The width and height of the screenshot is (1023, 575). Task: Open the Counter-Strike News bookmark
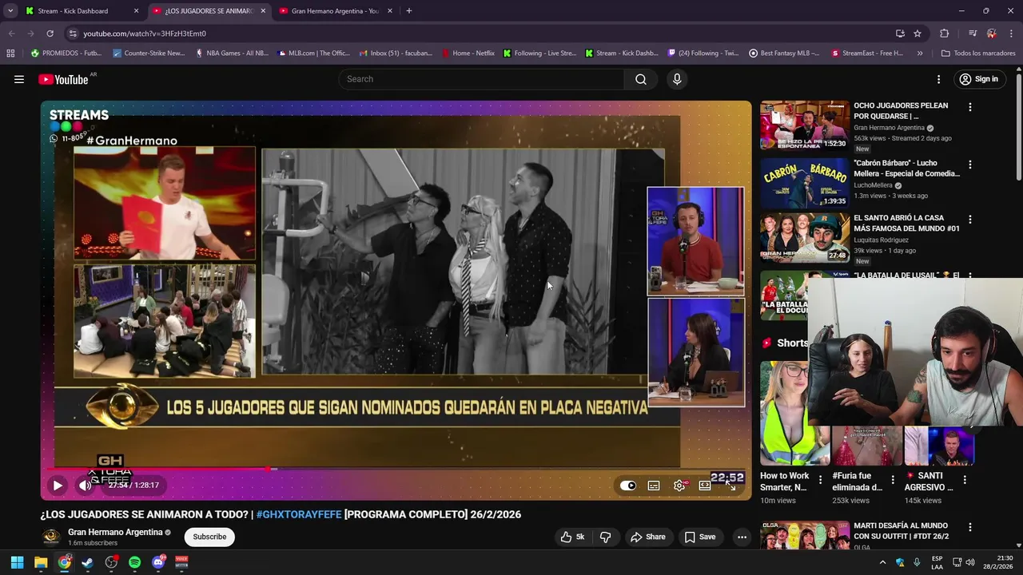(x=149, y=54)
